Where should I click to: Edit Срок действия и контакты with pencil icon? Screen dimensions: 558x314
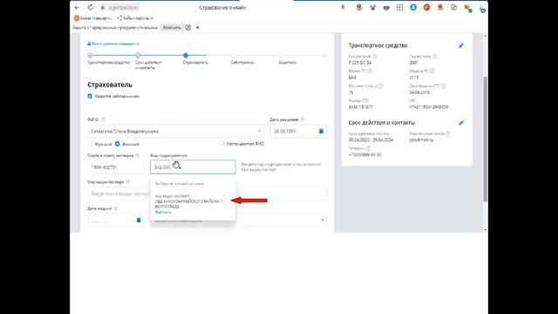click(x=461, y=123)
